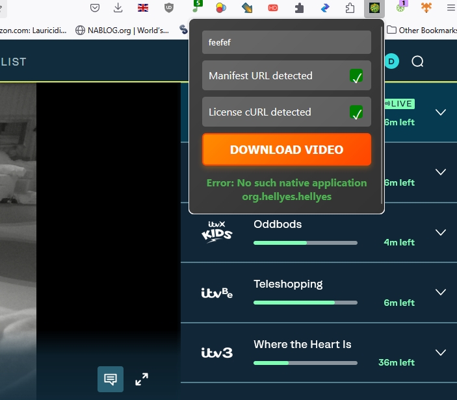Expand the Teleshopping row chevron

(x=441, y=292)
